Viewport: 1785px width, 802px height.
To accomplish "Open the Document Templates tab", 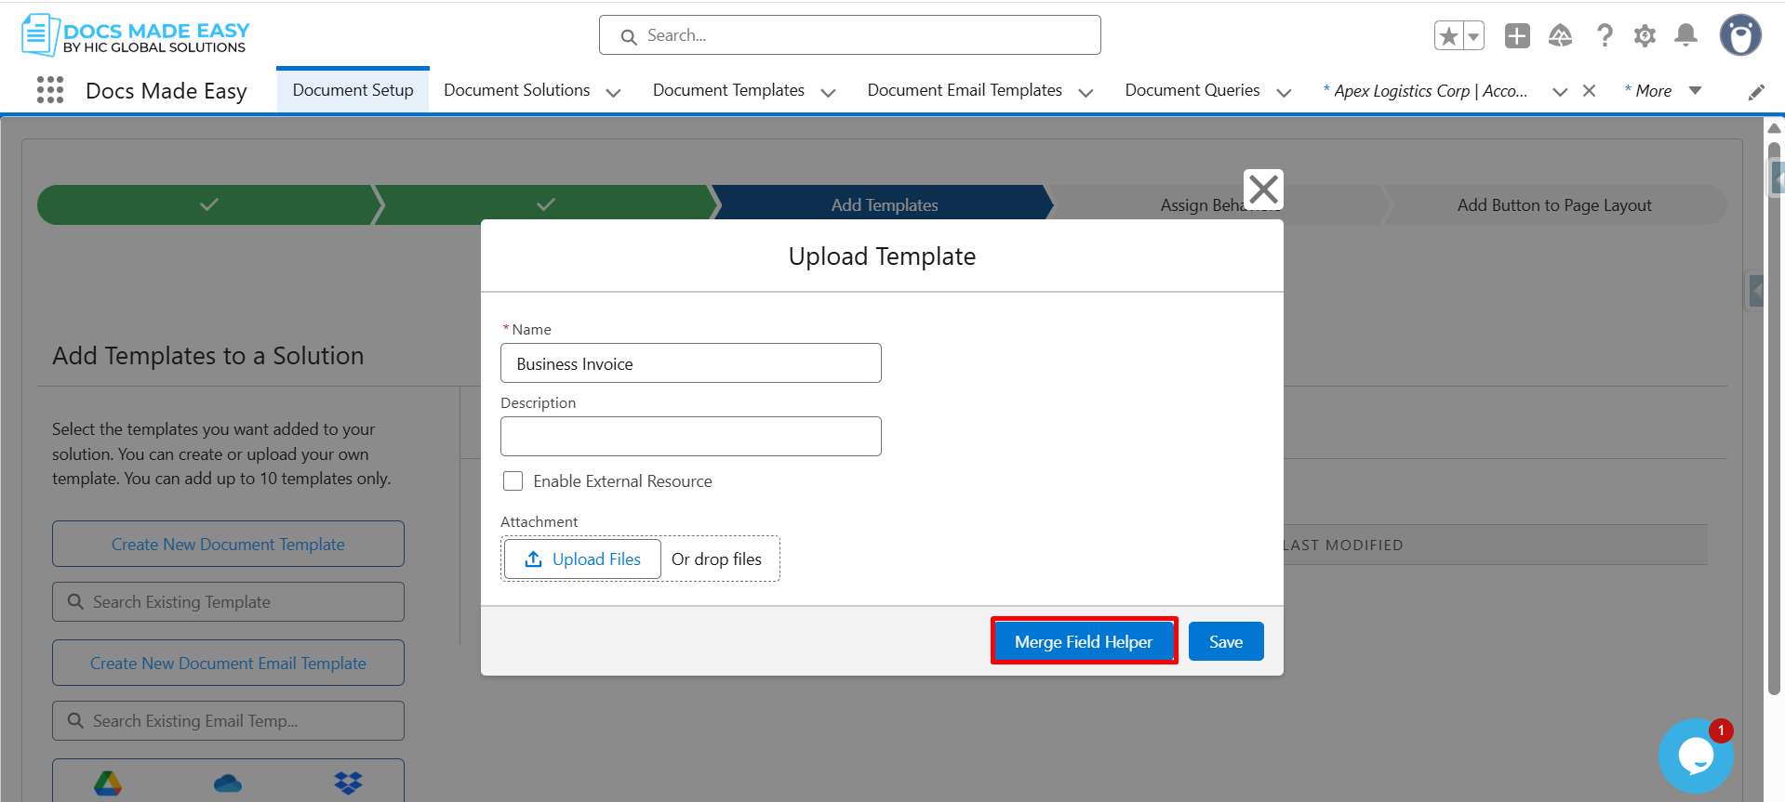I will coord(728,90).
